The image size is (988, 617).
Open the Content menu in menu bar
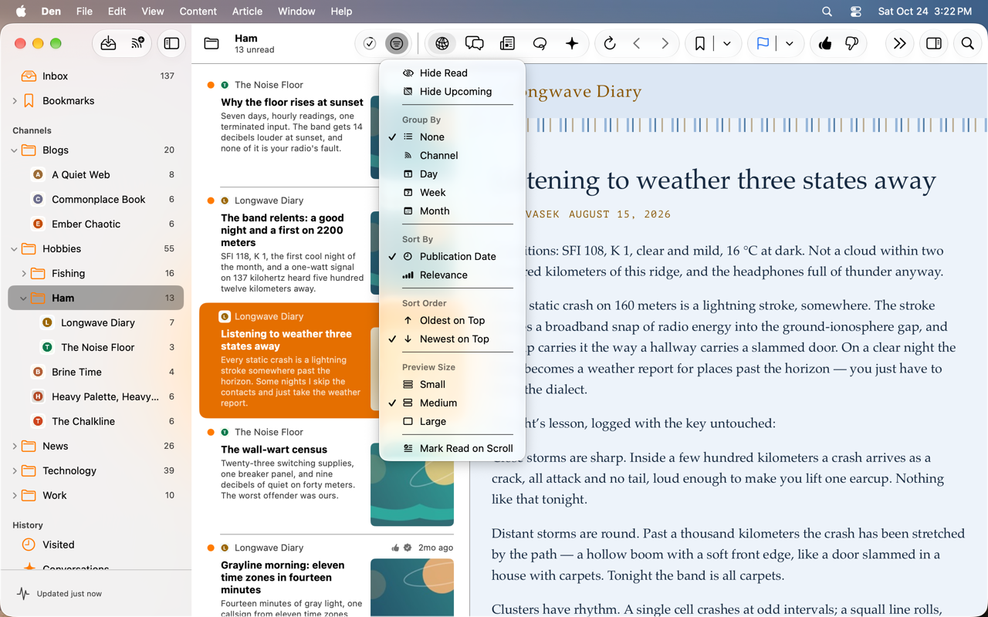(198, 12)
